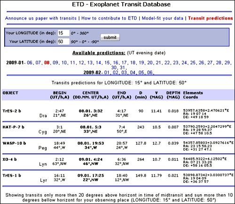Click object name 'WASP-10 b'
The image size is (235, 204).
coord(14,143)
